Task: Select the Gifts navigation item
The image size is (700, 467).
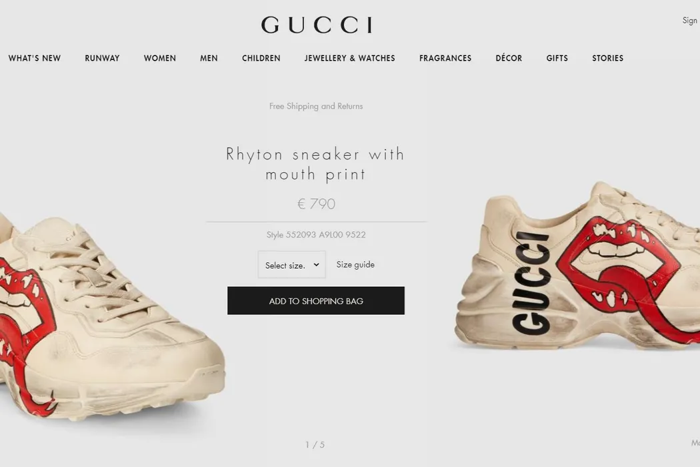Action: pyautogui.click(x=557, y=58)
